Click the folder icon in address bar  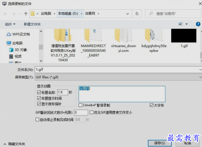pyautogui.click(x=33, y=14)
